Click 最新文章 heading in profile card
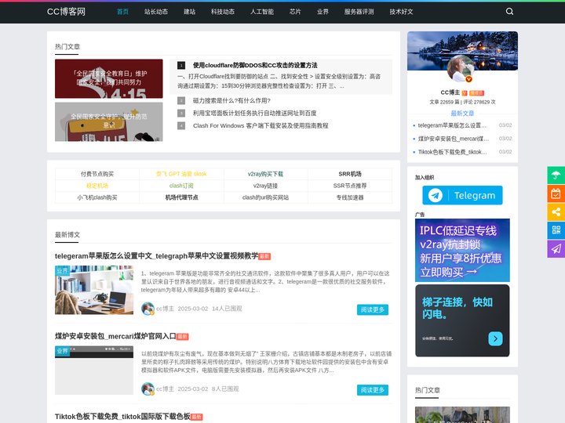The width and height of the screenshot is (565, 423). point(462,114)
